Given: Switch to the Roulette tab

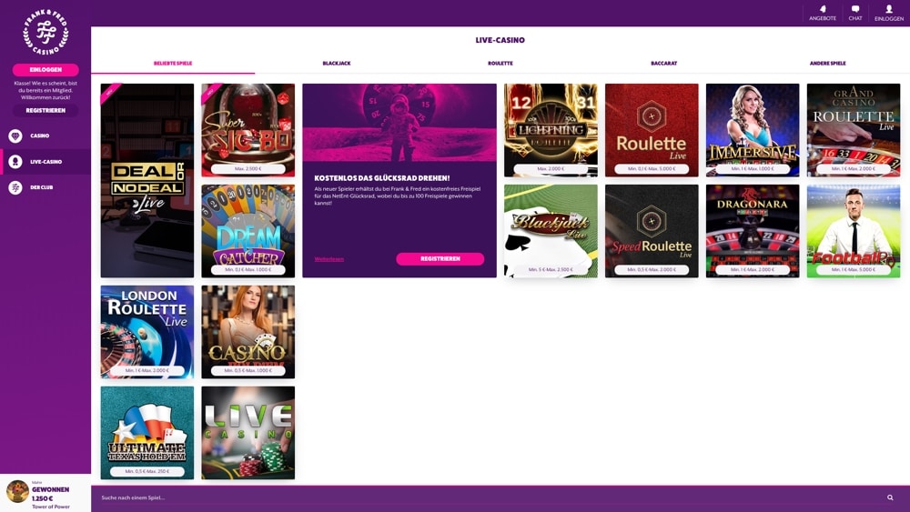Looking at the screenshot, I should (x=500, y=63).
